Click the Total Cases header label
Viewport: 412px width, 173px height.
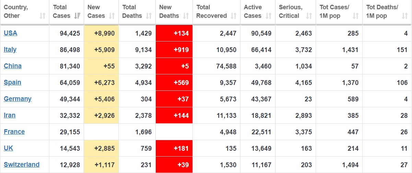click(61, 11)
